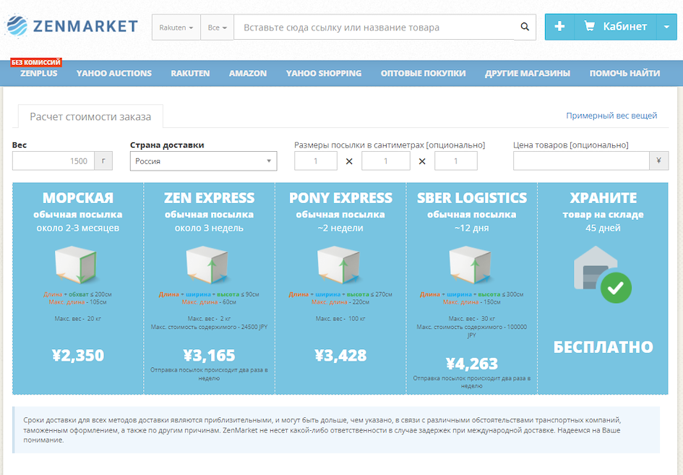Click the plus add-item button
This screenshot has height=475, width=683.
559,27
